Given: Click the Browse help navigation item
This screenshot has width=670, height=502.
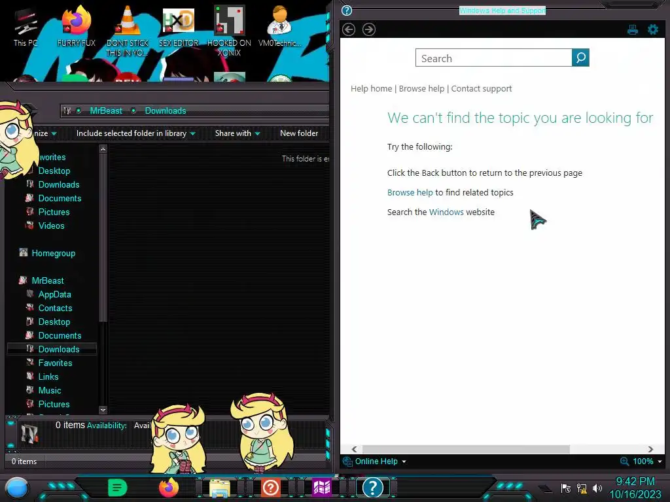Looking at the screenshot, I should 422,89.
